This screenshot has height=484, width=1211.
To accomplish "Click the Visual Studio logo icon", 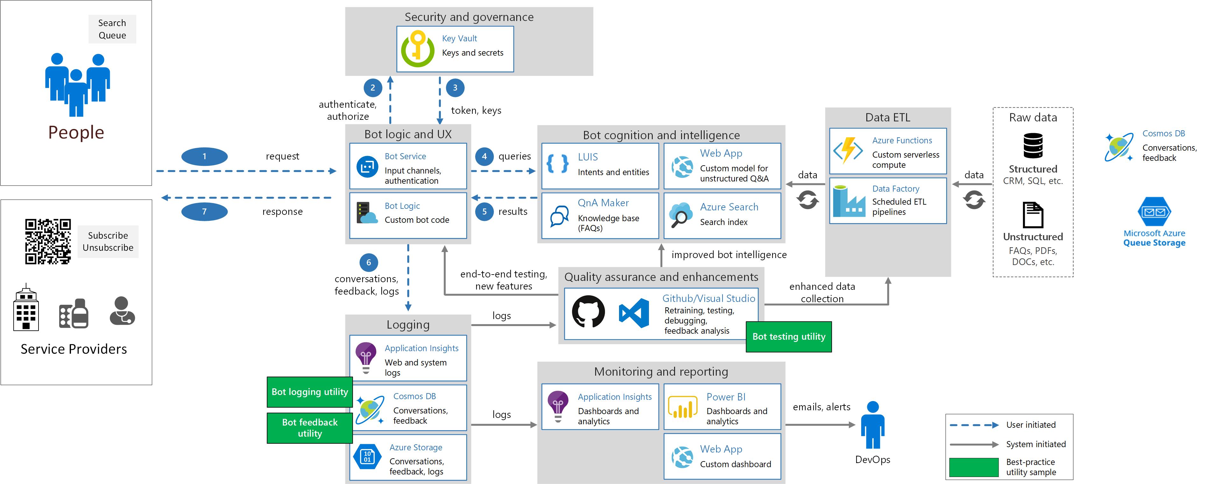I will (634, 313).
